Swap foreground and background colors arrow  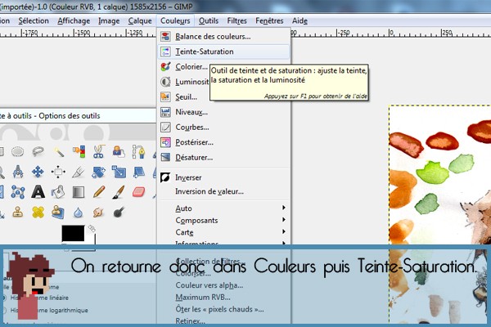(92, 228)
